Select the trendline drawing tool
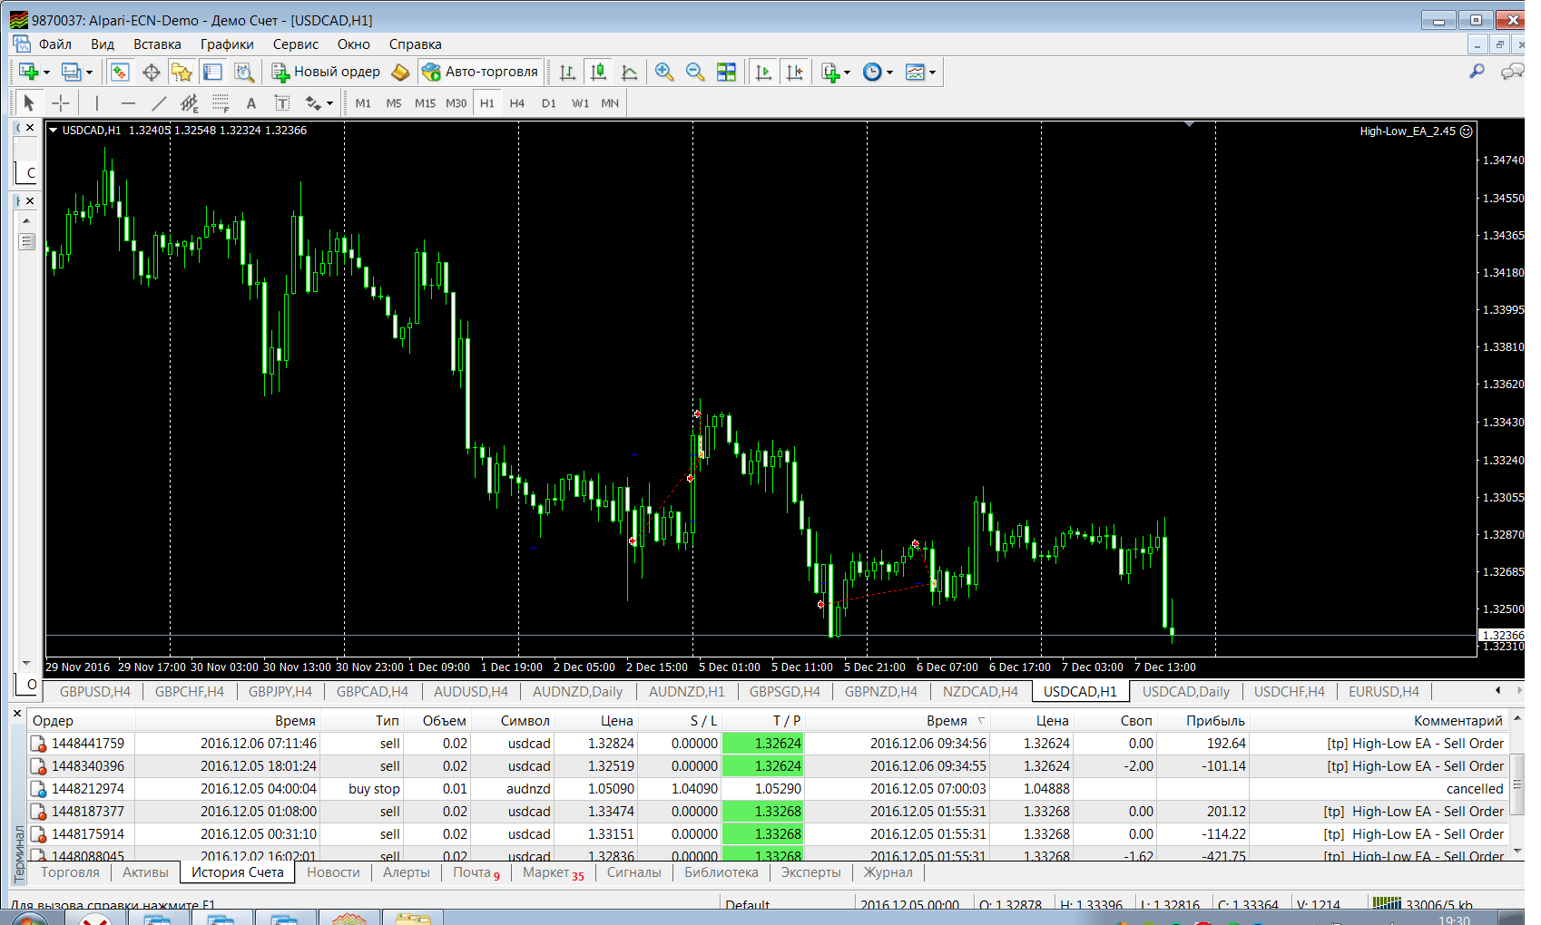Image resolution: width=1541 pixels, height=925 pixels. pos(159,103)
